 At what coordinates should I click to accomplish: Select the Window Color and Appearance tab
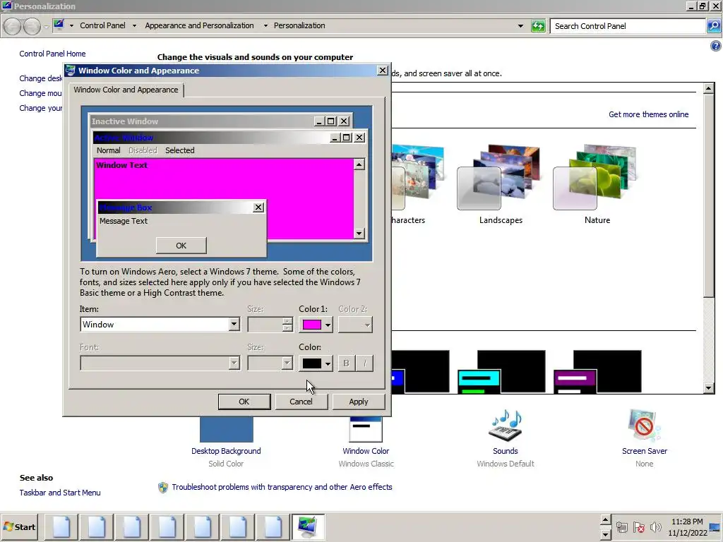tap(126, 90)
